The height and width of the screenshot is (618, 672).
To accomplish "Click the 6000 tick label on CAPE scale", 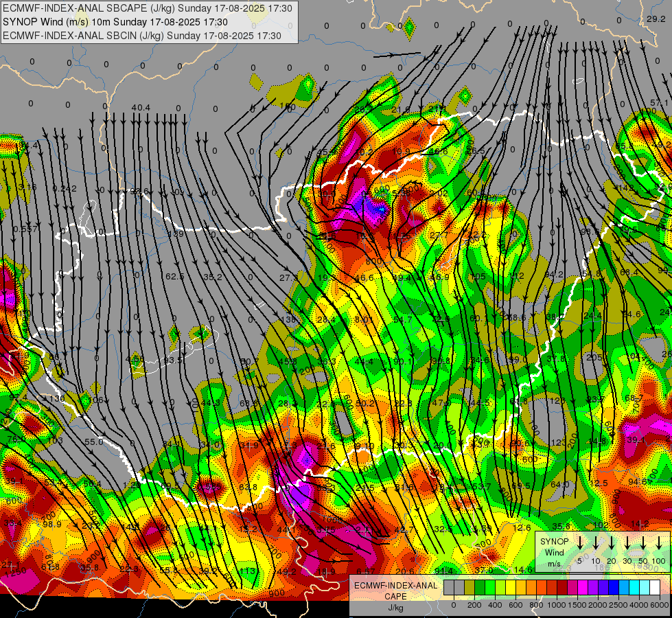I will coord(660,605).
